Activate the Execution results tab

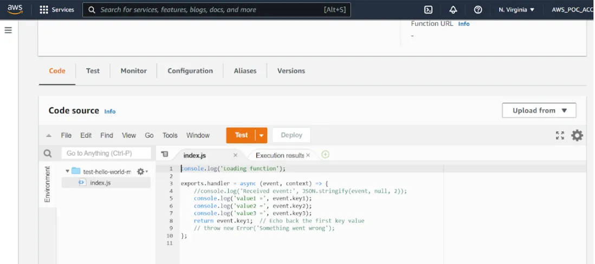[x=280, y=155]
